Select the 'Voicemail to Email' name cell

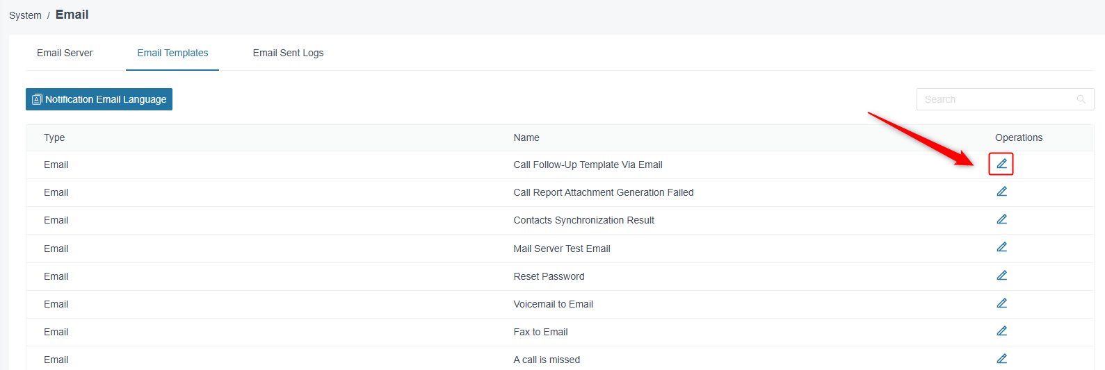(x=554, y=304)
